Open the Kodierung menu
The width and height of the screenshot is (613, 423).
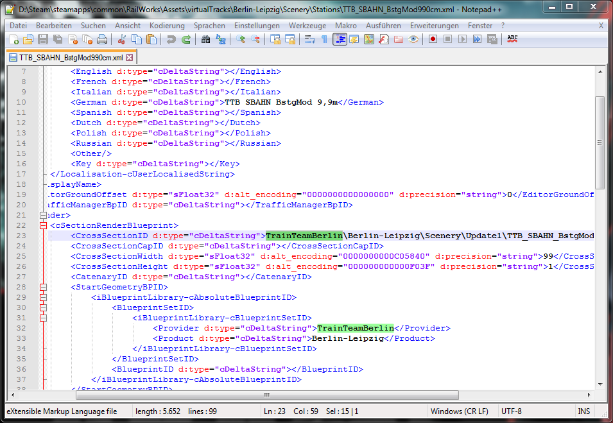pyautogui.click(x=167, y=26)
